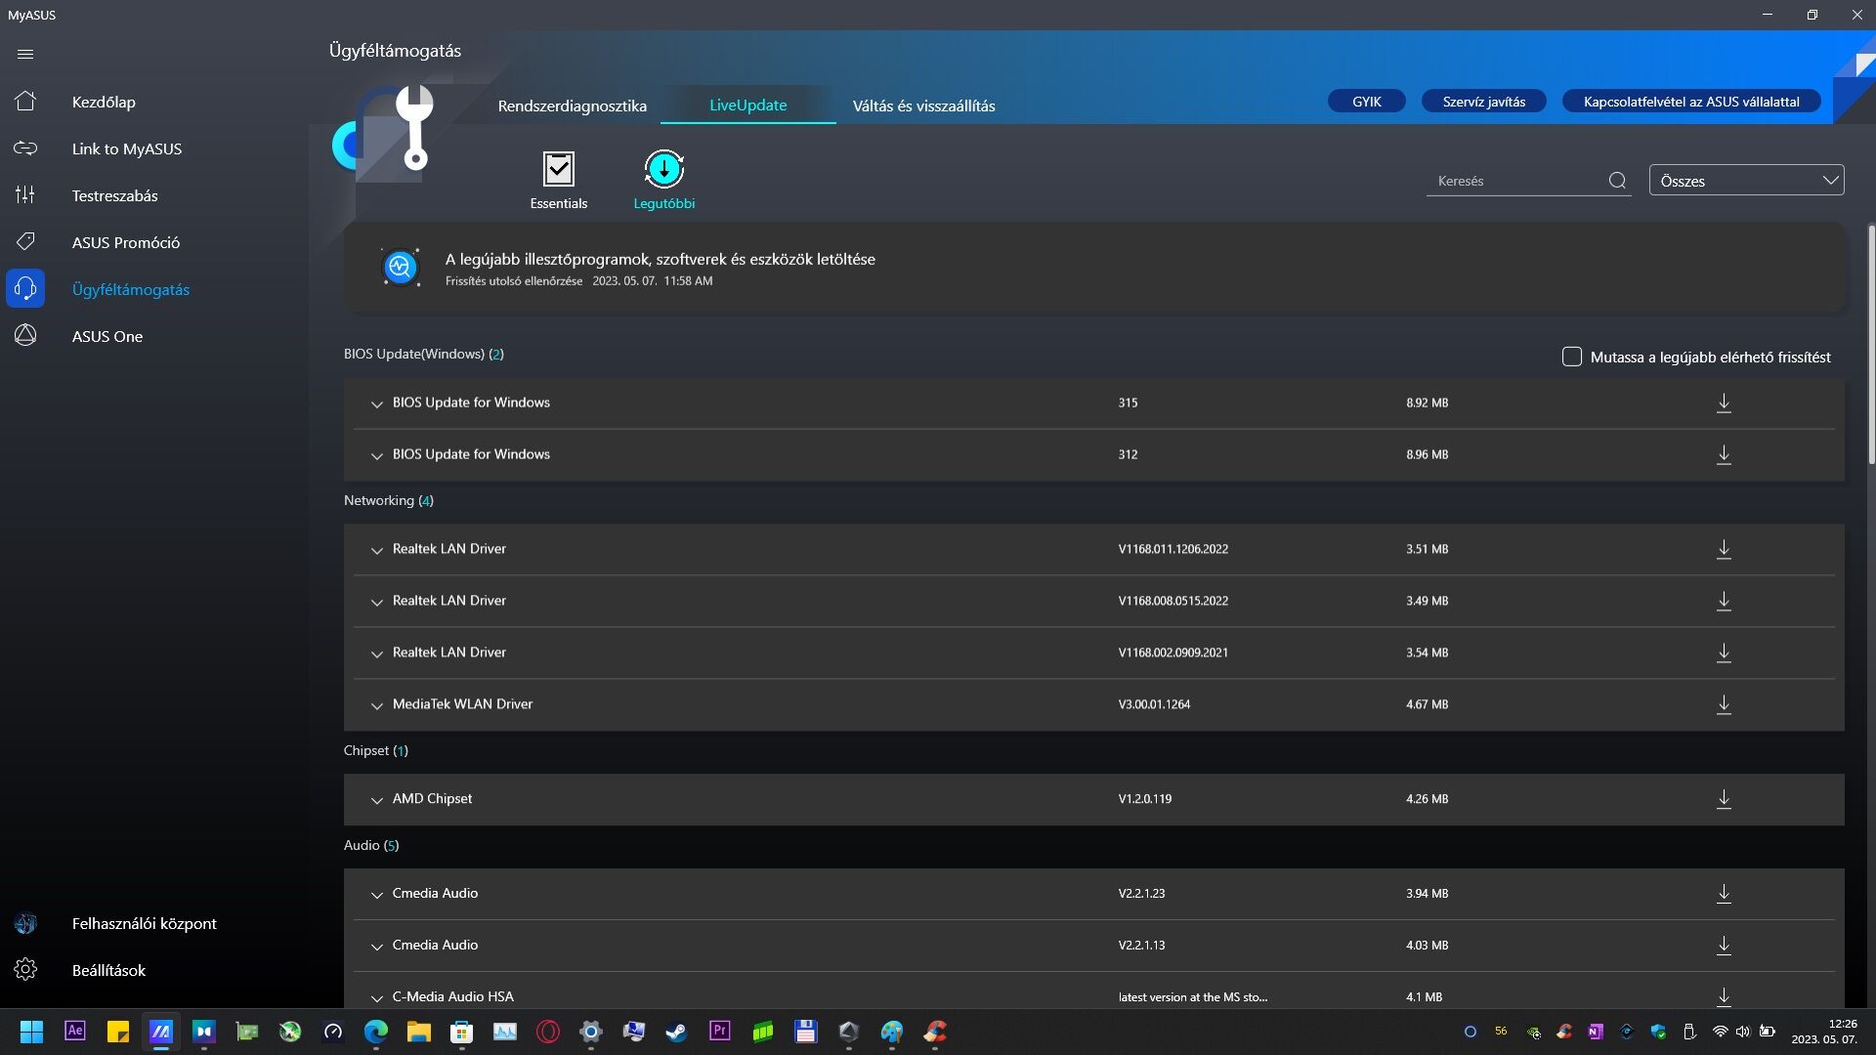
Task: Click the Networking (4) section header
Action: [388, 500]
